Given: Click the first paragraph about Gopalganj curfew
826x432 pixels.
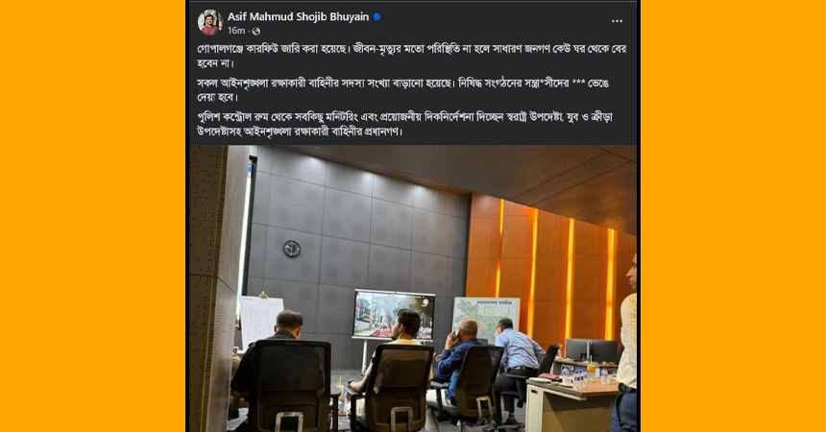Looking at the screenshot, I should click(x=411, y=56).
